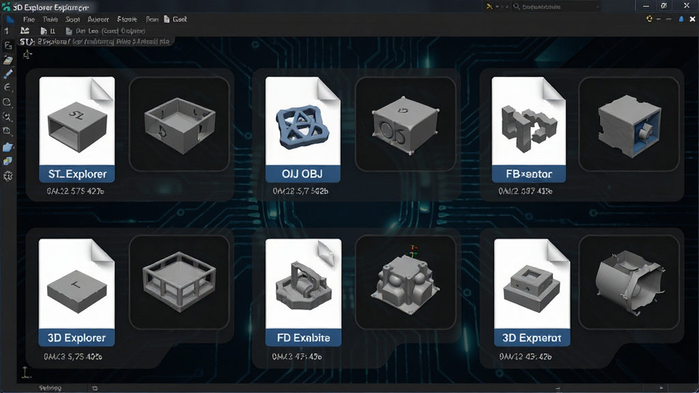Click the small icon in bottom status bar

(x=94, y=388)
